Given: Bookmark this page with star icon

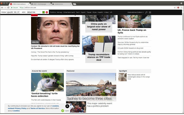Looking at the screenshot, I should pyautogui.click(x=174, y=7).
